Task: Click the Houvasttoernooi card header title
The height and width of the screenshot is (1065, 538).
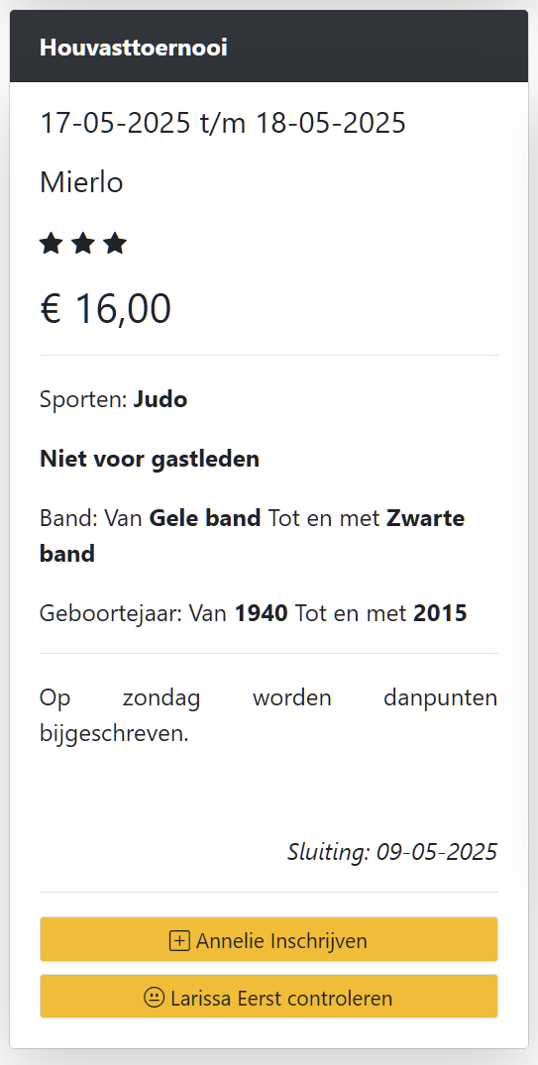Action: click(133, 48)
